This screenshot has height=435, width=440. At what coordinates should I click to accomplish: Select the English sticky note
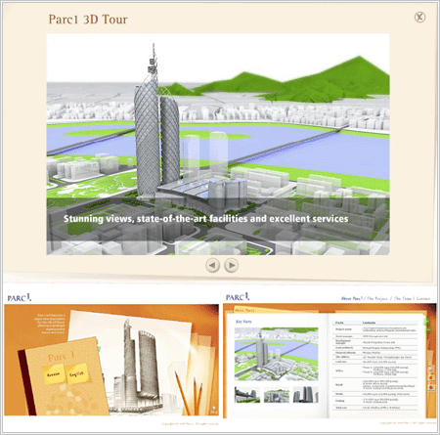[x=77, y=373]
